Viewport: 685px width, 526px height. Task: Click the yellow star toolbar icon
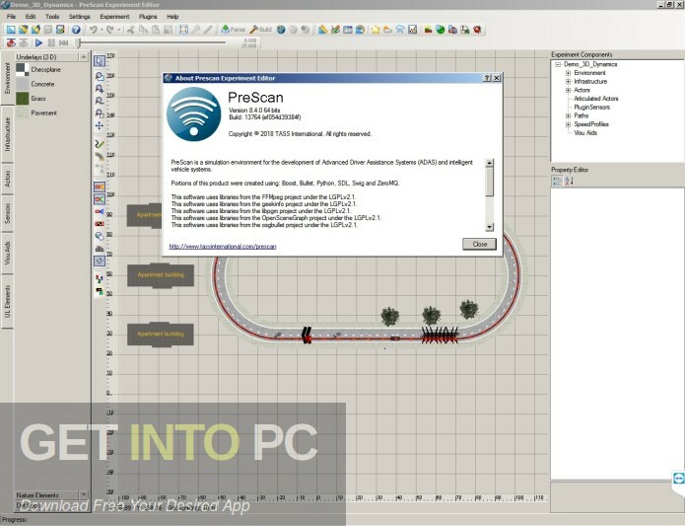pyautogui.click(x=376, y=30)
